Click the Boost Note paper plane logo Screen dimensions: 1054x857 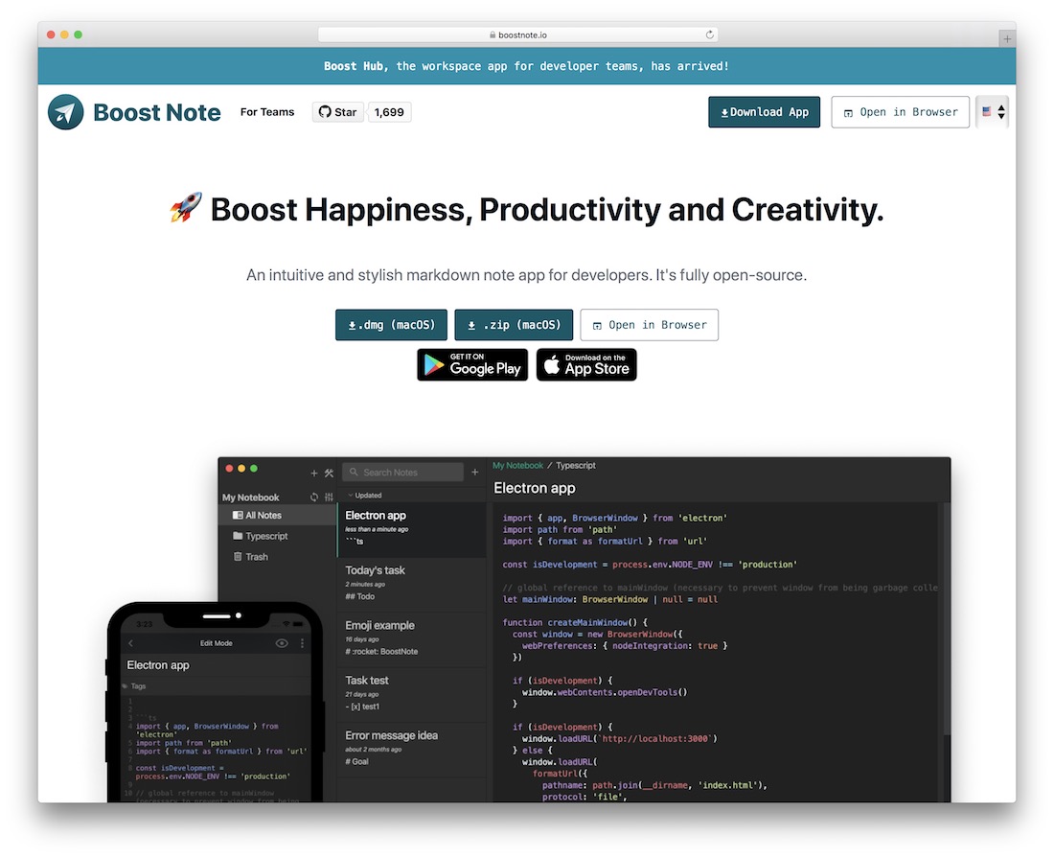[x=66, y=111]
